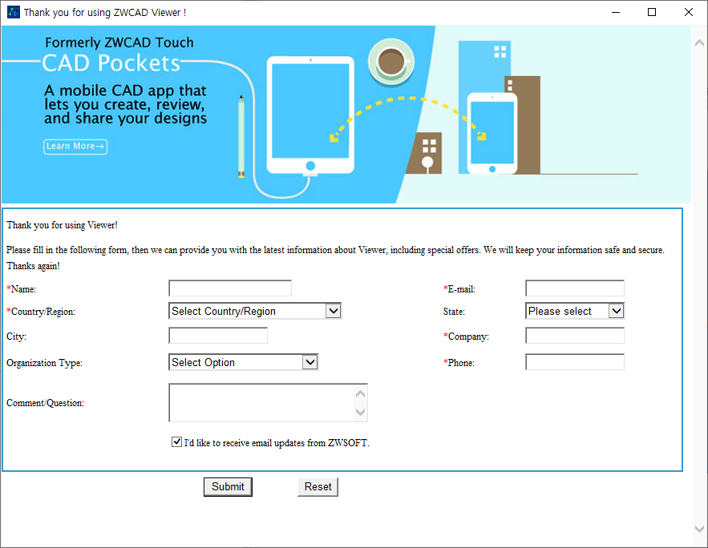Click the Name input field

pyautogui.click(x=230, y=288)
